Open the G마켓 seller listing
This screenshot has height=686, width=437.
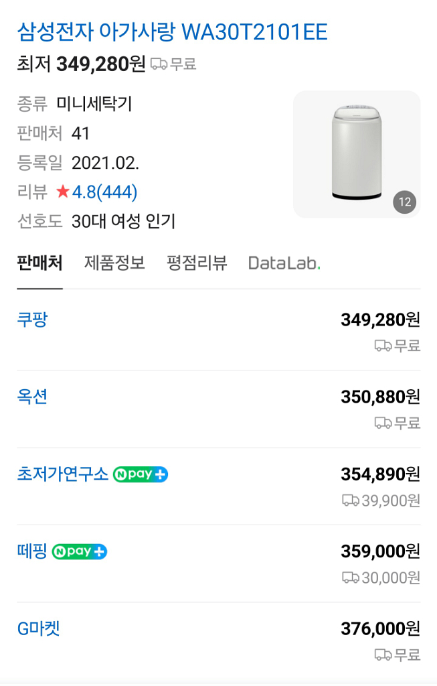coord(38,629)
